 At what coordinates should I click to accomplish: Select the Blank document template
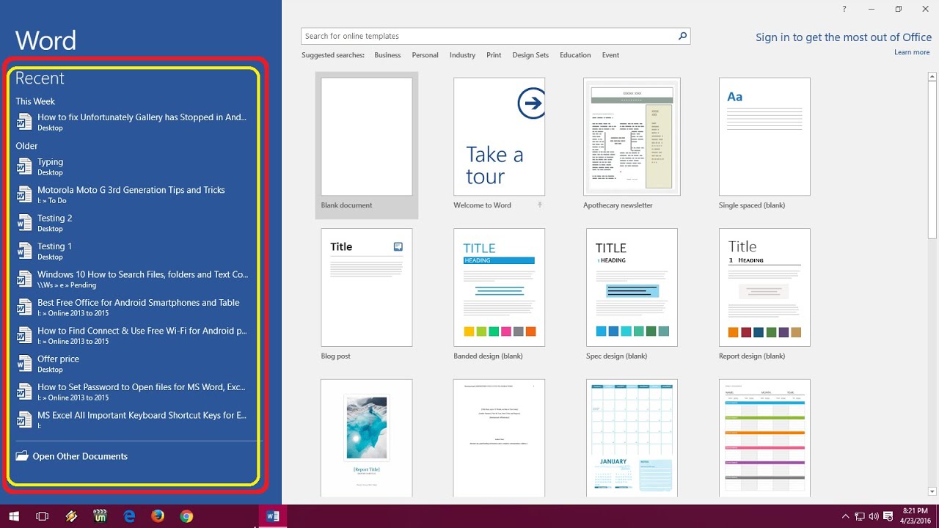[x=367, y=145]
